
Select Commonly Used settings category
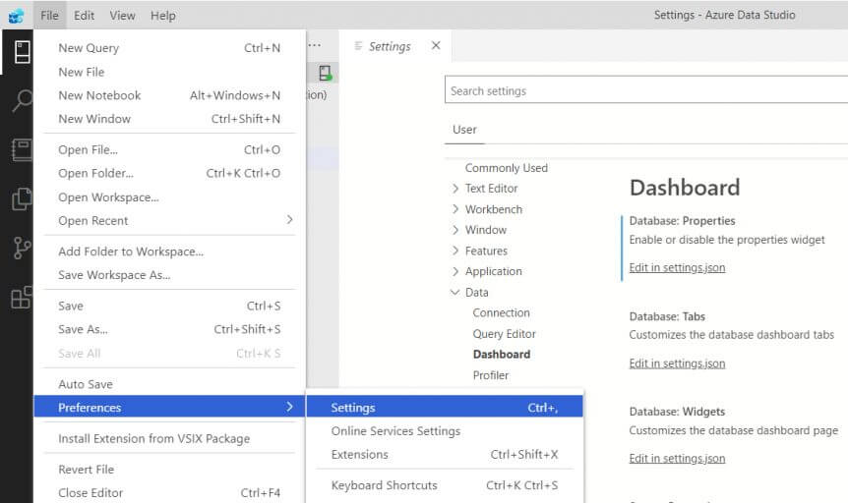507,168
